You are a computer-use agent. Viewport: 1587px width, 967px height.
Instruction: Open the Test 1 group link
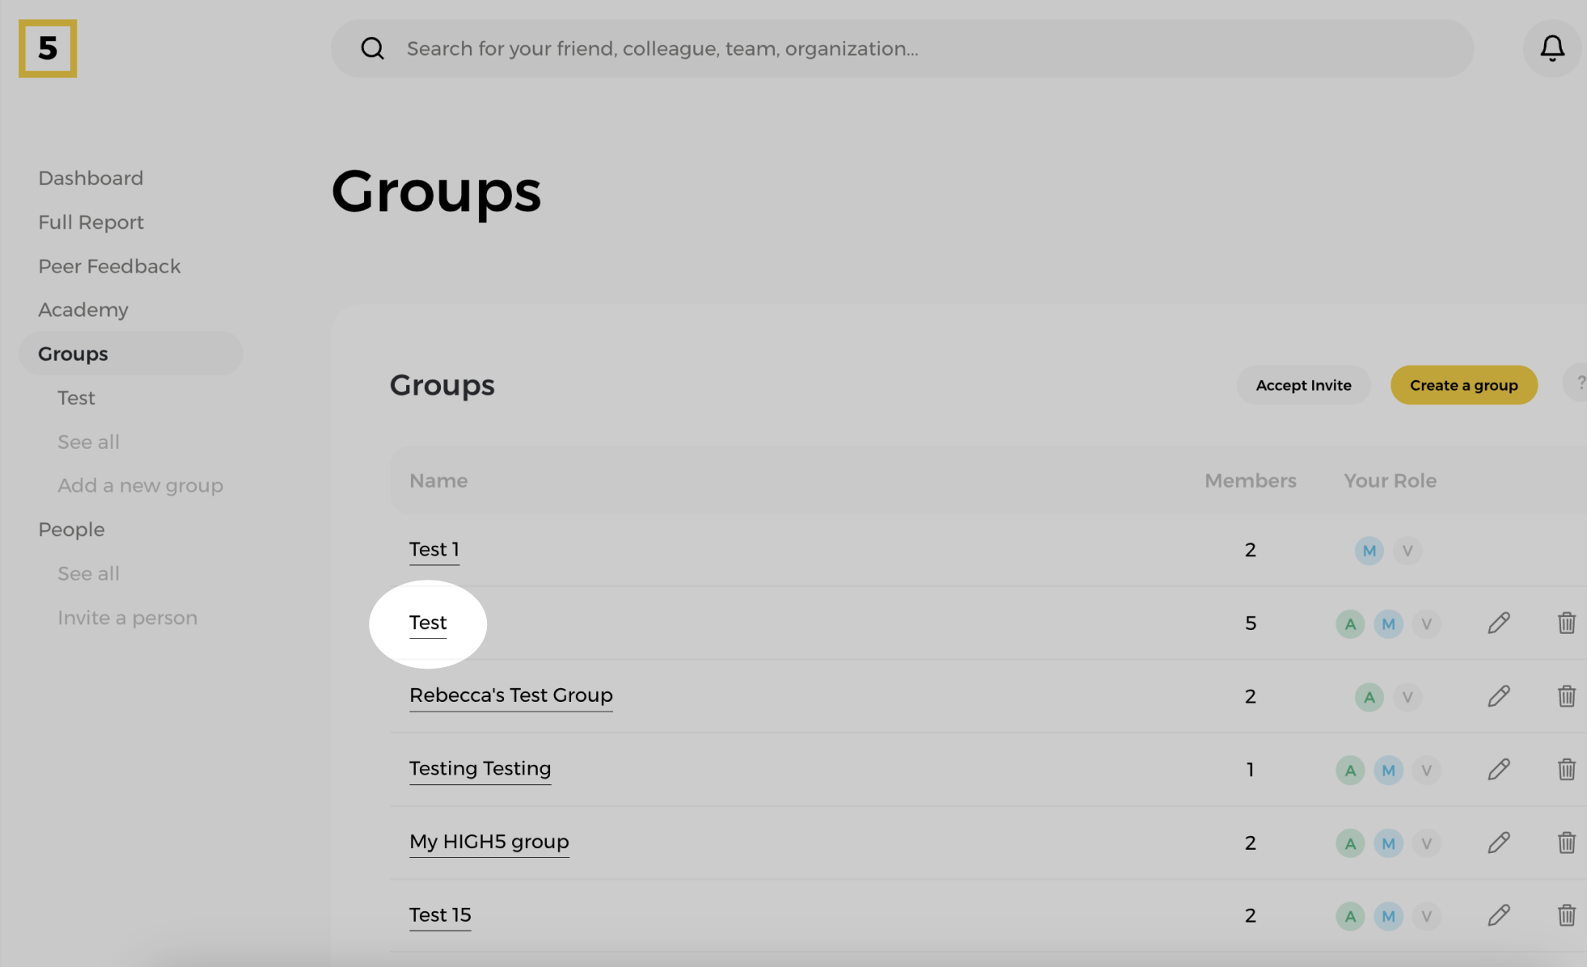click(434, 550)
